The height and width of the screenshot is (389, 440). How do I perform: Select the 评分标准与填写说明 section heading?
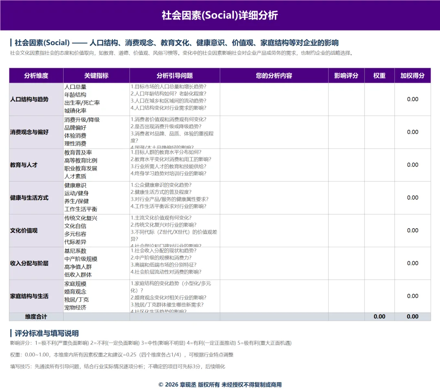pos(46,333)
